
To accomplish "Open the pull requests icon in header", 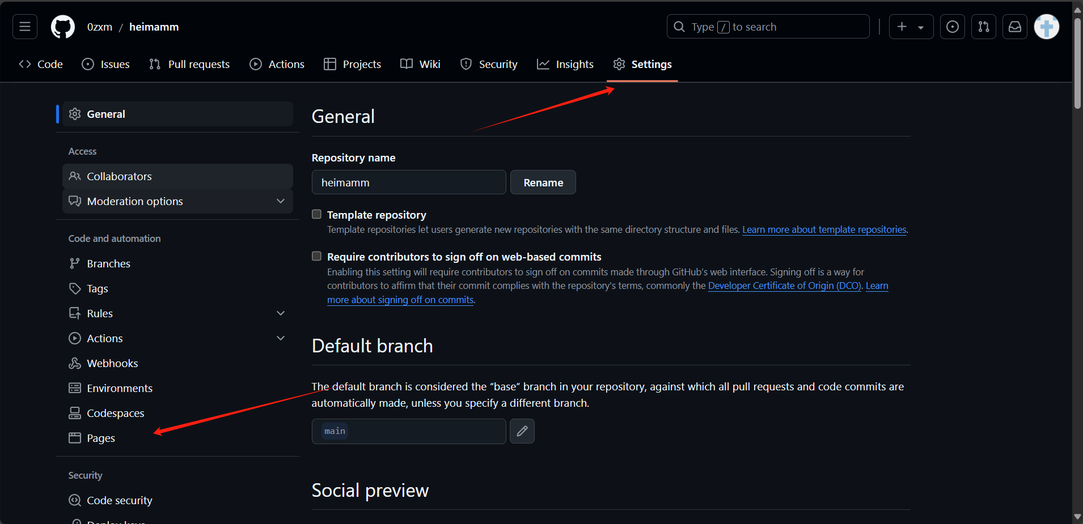I will pyautogui.click(x=983, y=27).
